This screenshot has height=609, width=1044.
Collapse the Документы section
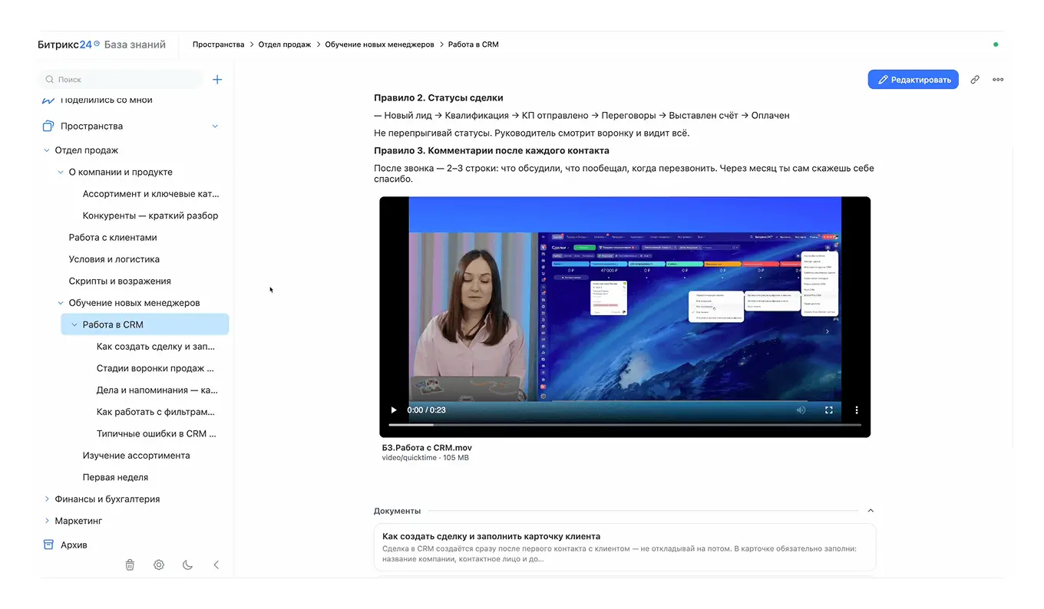tap(871, 510)
